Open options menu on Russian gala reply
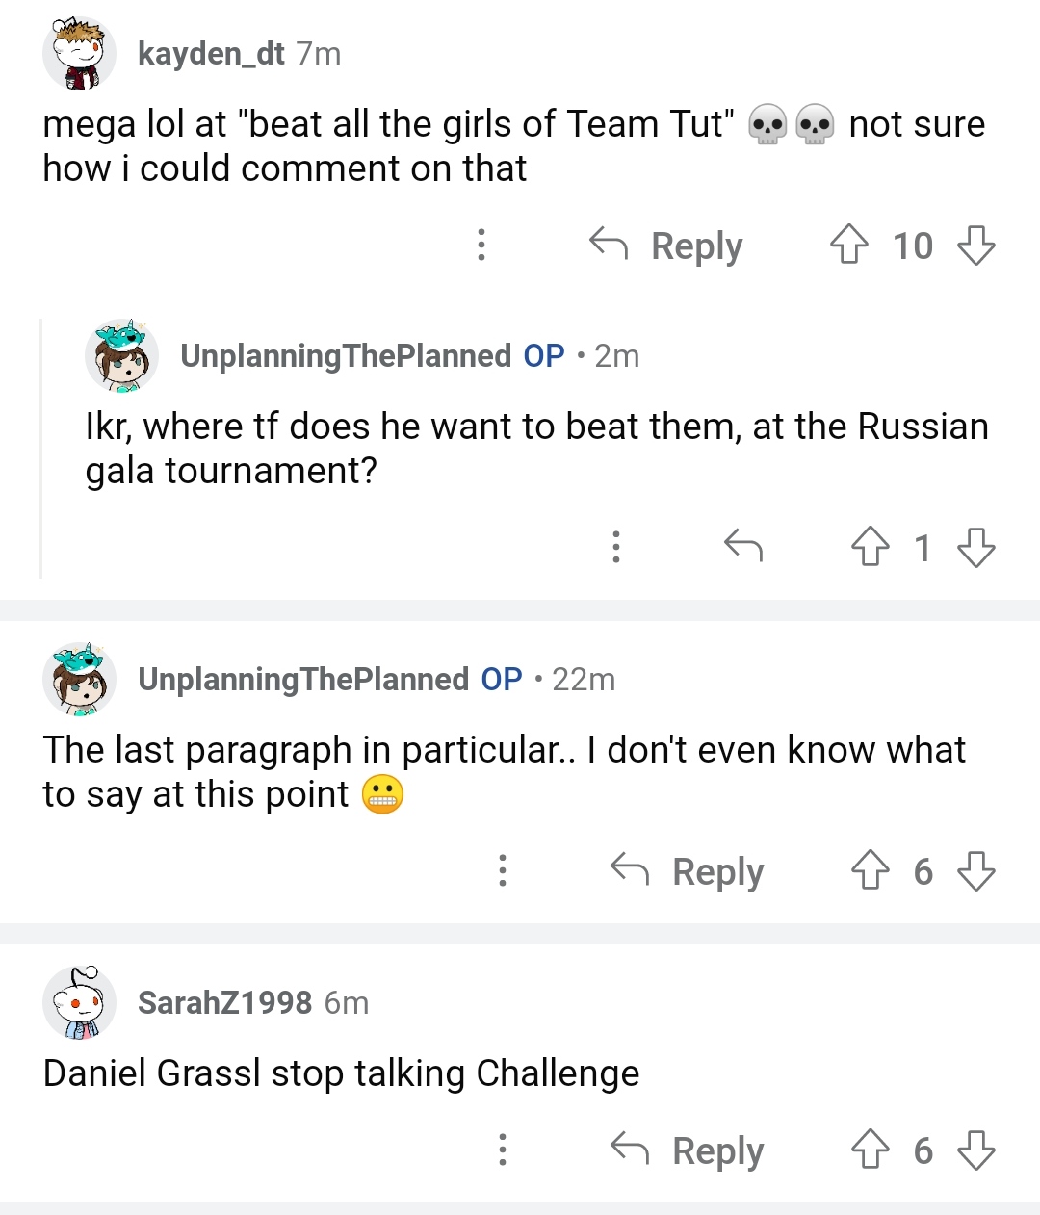This screenshot has height=1215, width=1040. click(x=616, y=547)
